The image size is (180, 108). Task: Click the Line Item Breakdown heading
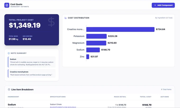click(22, 90)
